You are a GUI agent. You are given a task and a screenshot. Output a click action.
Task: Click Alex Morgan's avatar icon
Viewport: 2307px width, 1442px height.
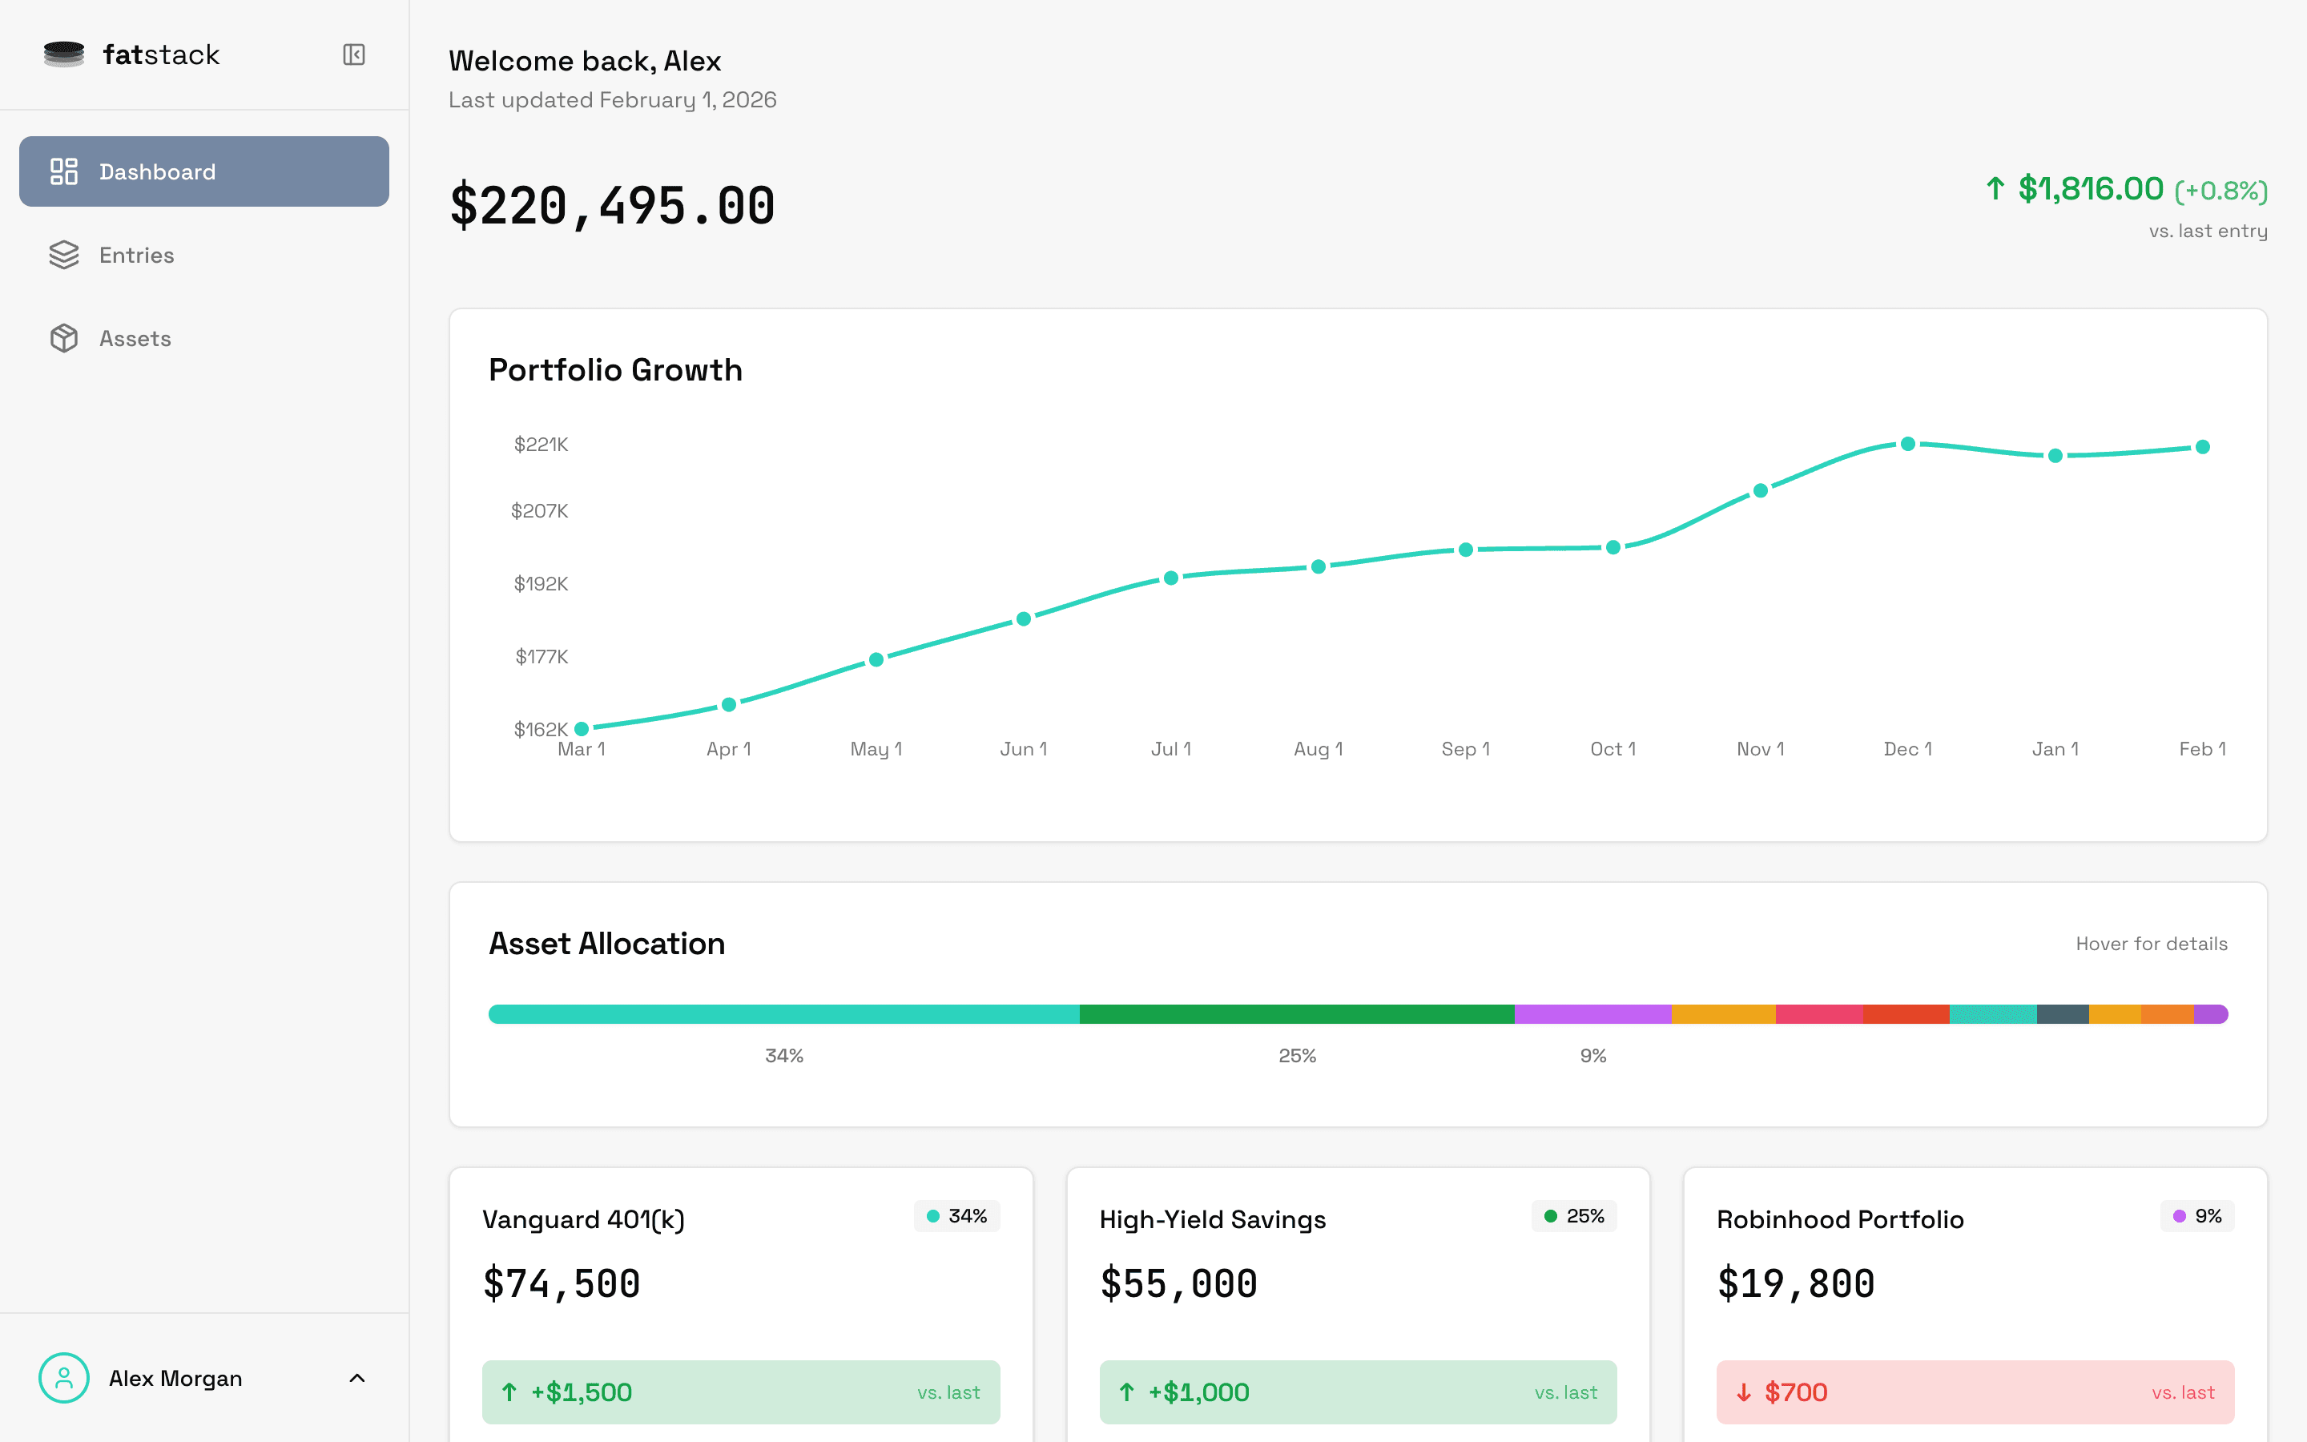tap(64, 1377)
